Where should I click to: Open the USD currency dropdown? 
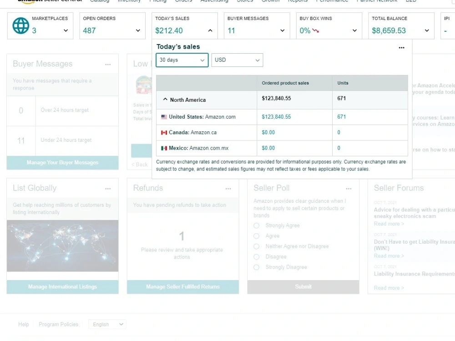(x=237, y=60)
